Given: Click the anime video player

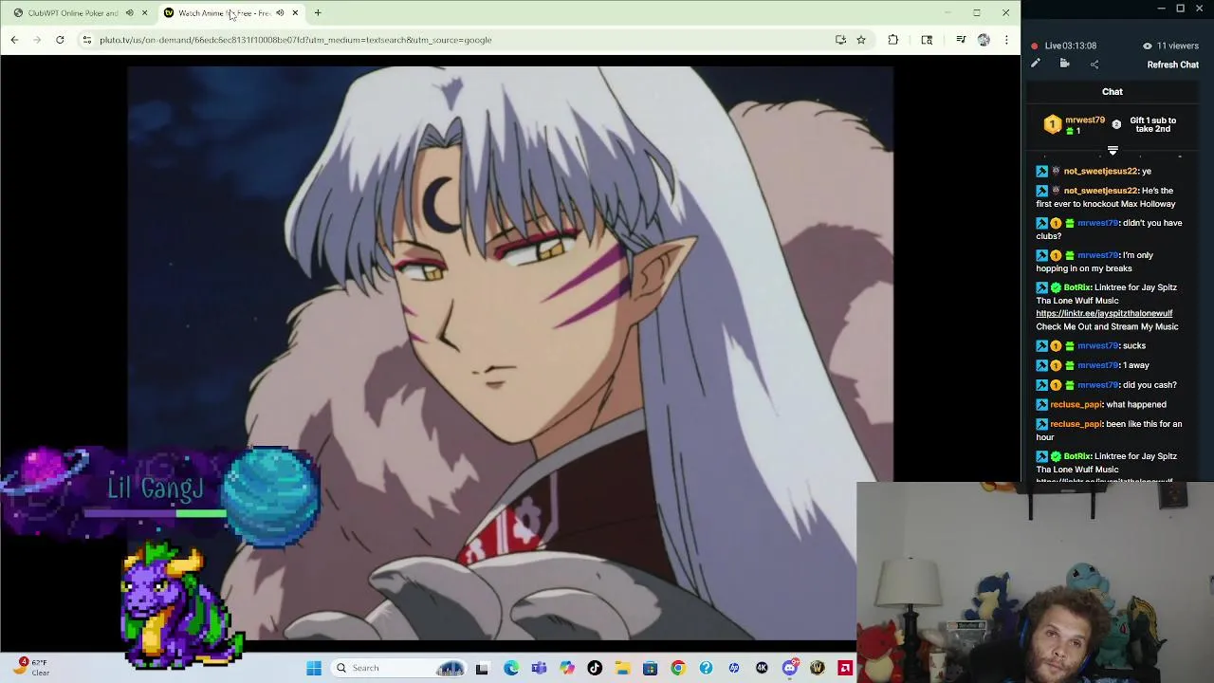Looking at the screenshot, I should click(510, 351).
